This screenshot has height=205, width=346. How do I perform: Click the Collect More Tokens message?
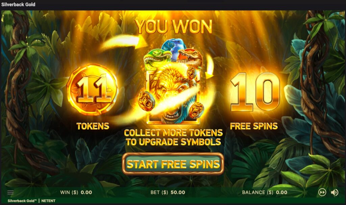pyautogui.click(x=173, y=138)
